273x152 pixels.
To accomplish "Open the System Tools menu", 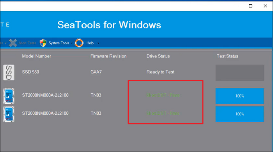I will point(58,43).
